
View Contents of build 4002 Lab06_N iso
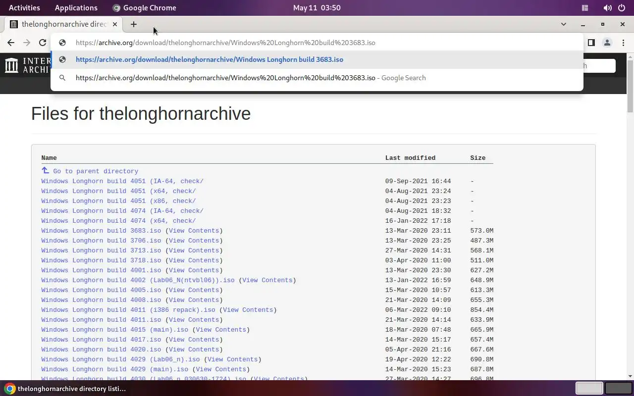click(x=267, y=280)
